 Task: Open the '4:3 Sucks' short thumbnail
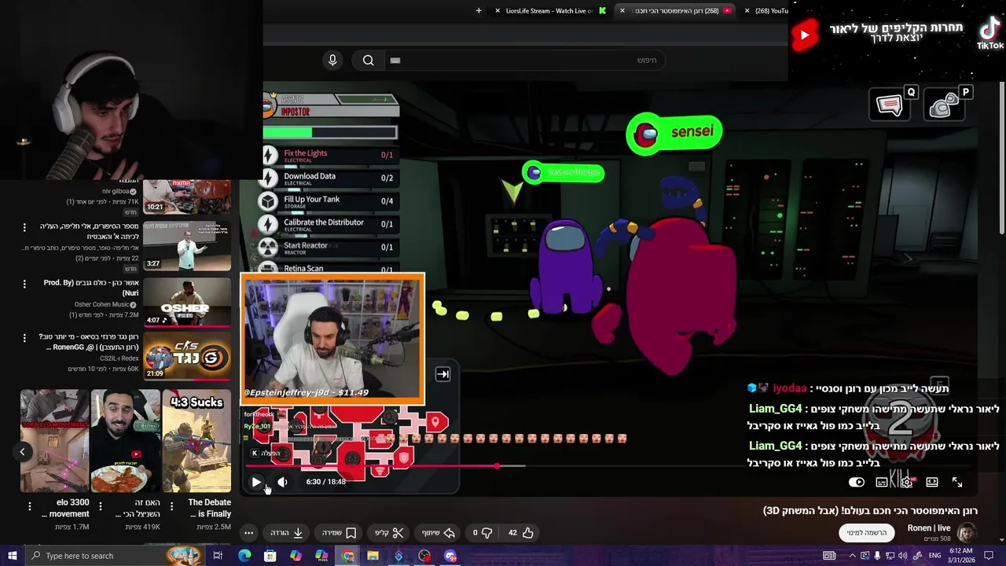point(196,440)
